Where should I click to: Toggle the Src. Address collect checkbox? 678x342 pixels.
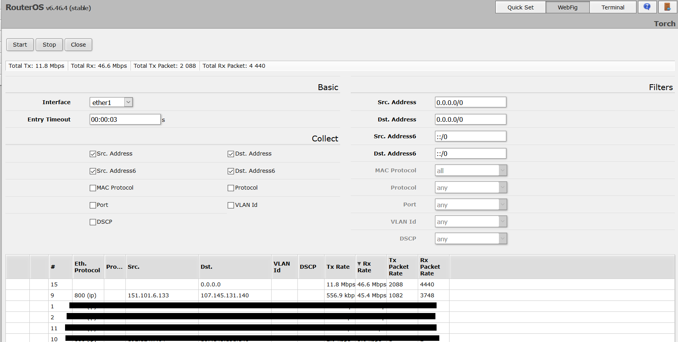coord(93,154)
